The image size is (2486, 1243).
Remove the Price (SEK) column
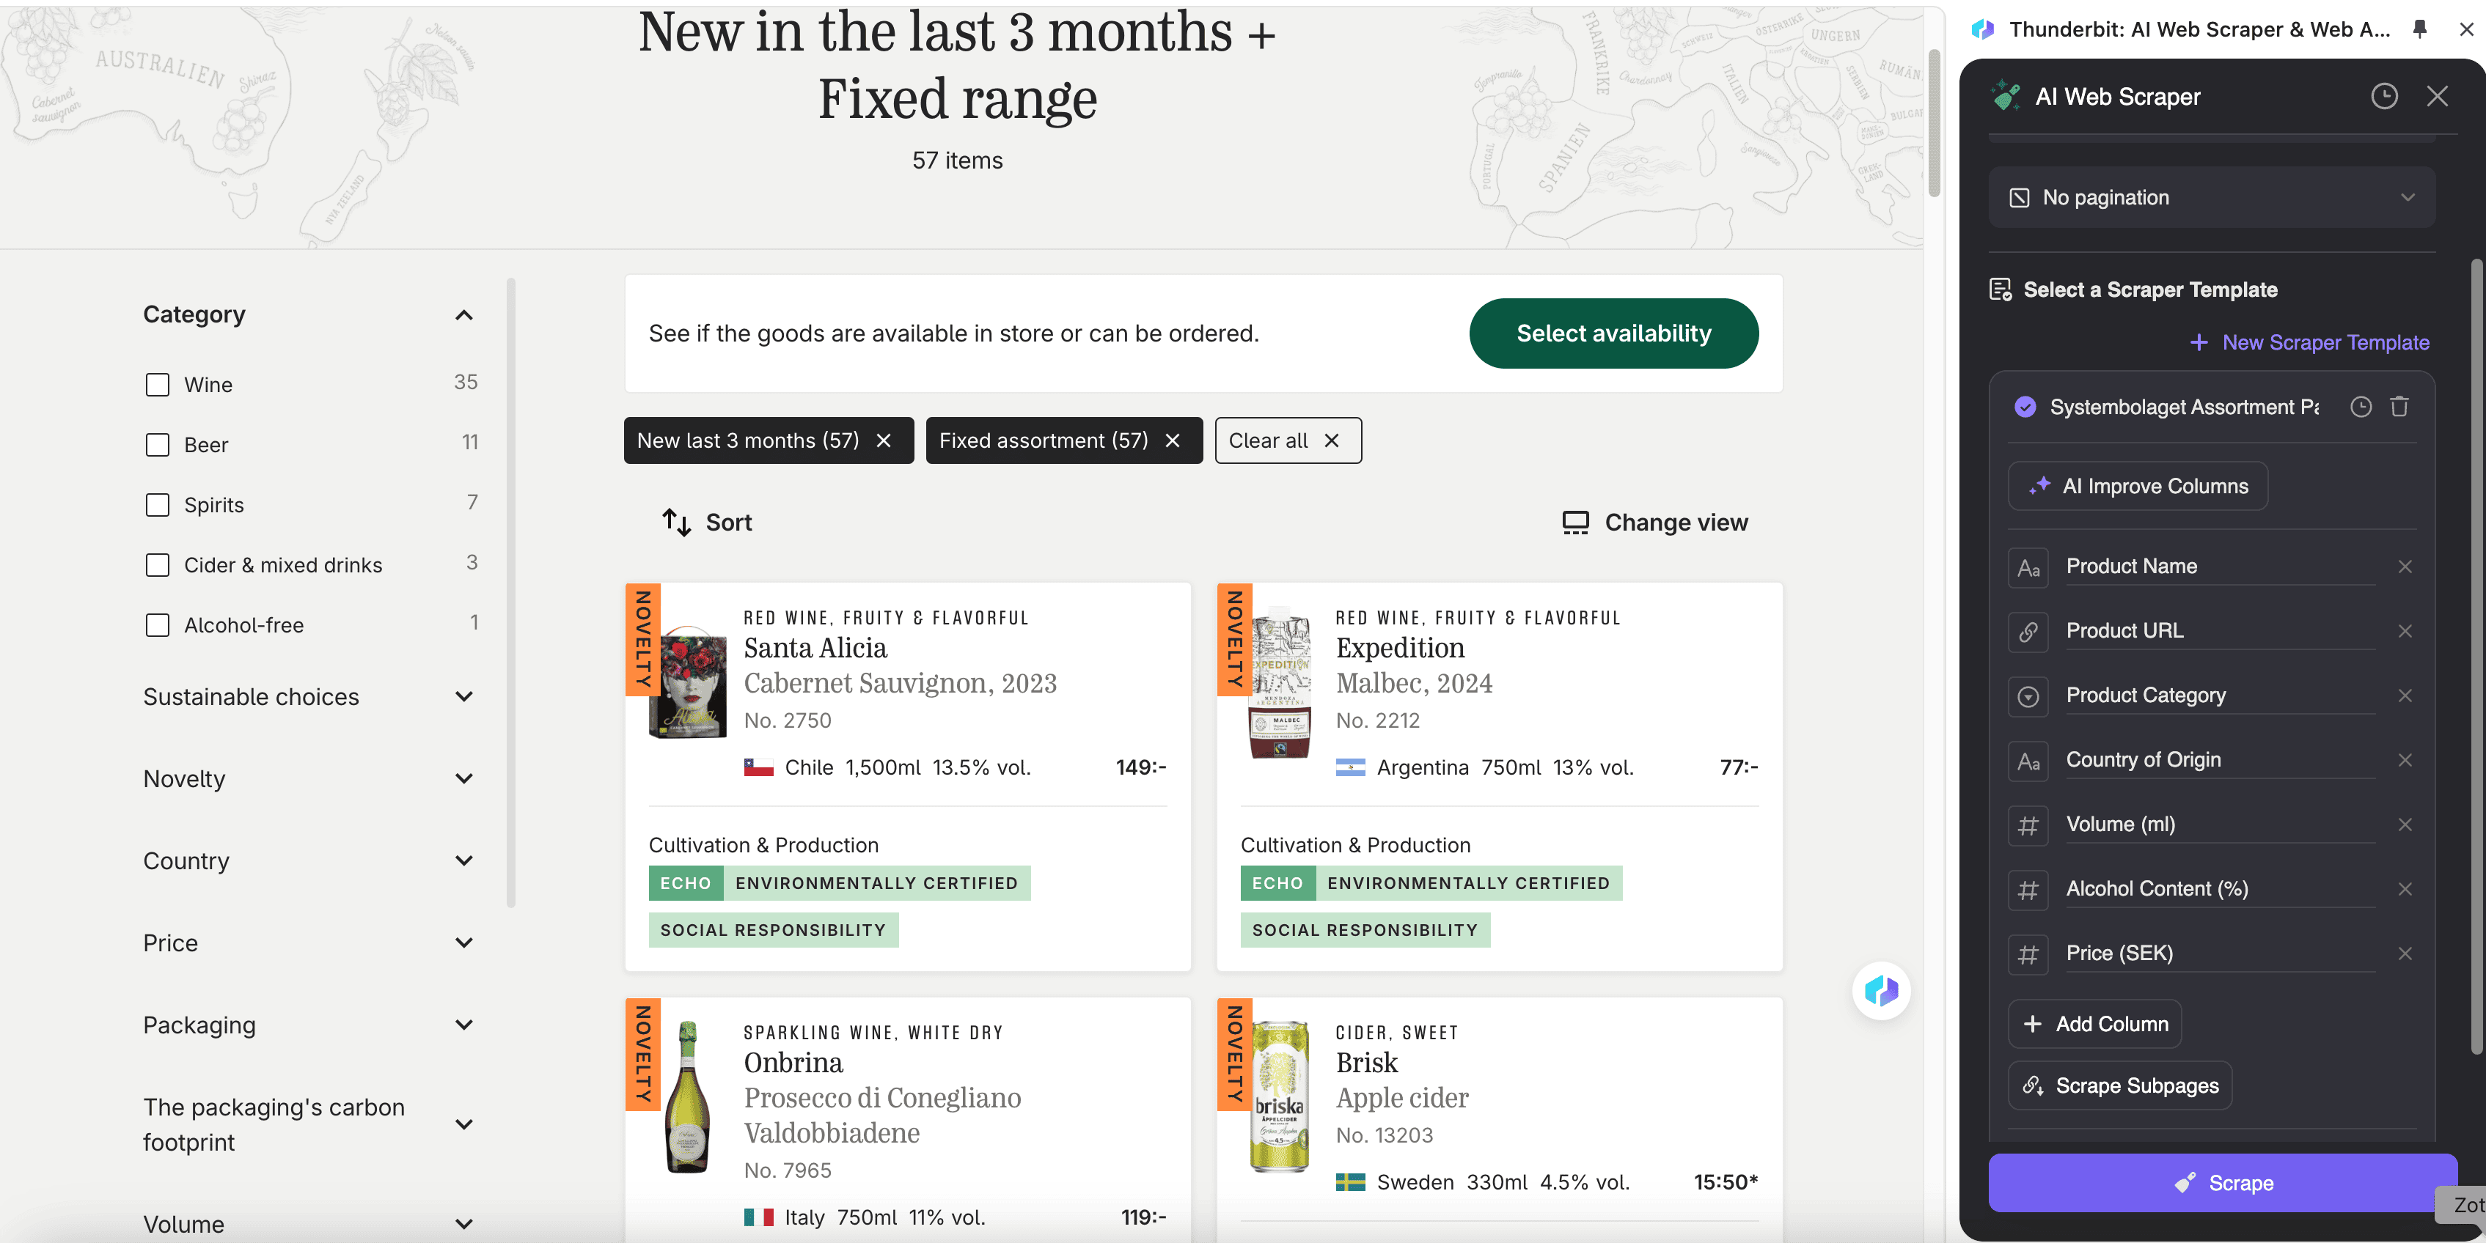(x=2405, y=953)
